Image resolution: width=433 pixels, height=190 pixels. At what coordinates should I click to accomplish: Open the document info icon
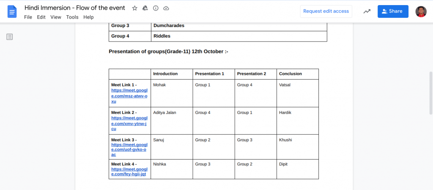[x=156, y=8]
